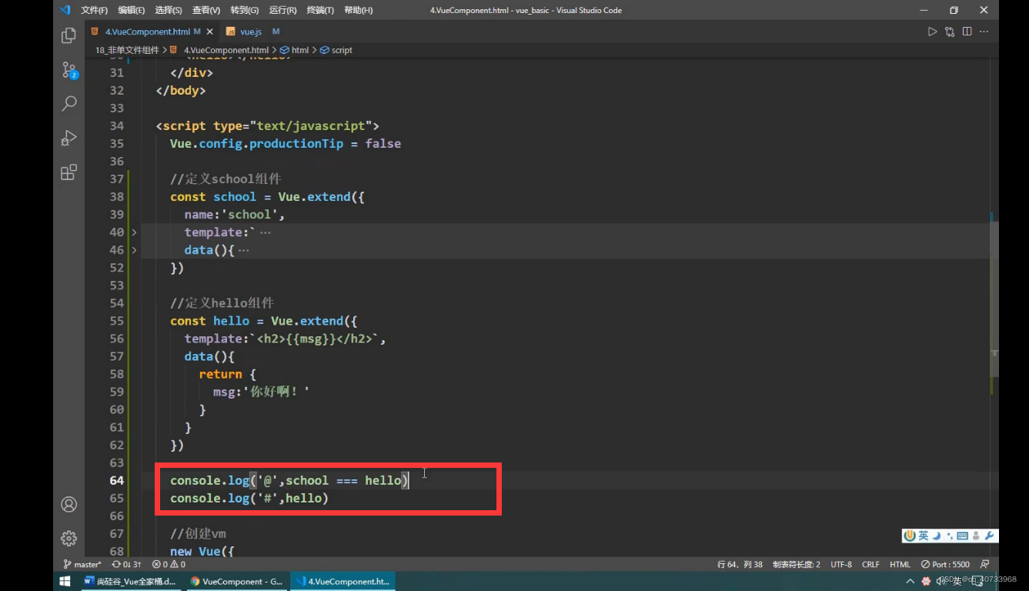The height and width of the screenshot is (591, 1029).
Task: Click the sync changes status icon
Action: tap(126, 564)
